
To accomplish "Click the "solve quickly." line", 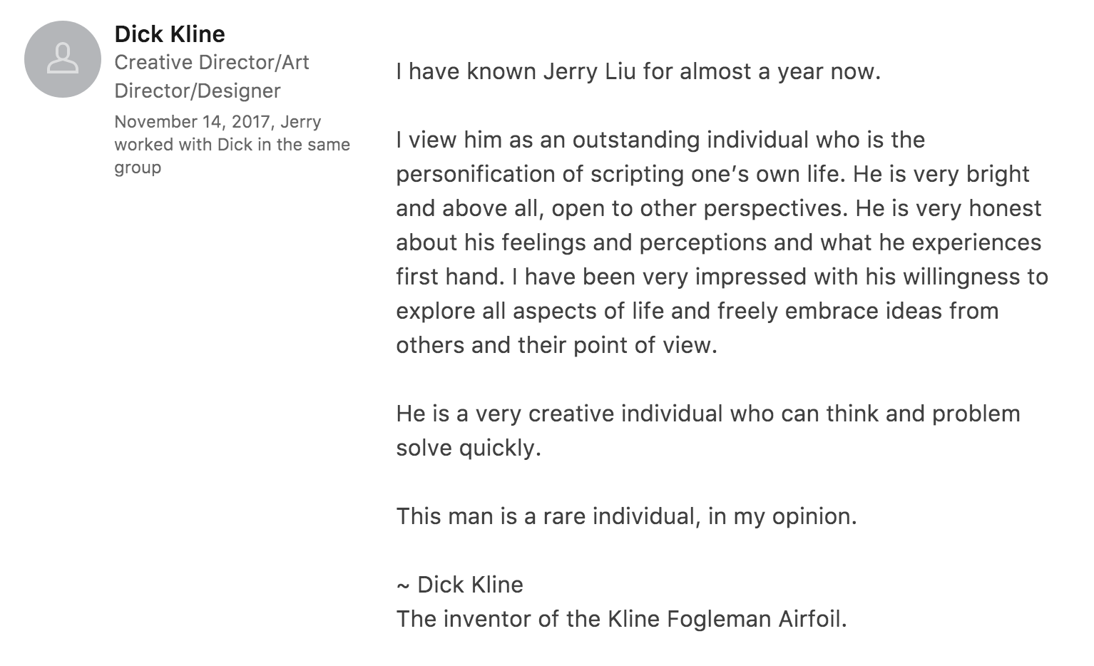I will (469, 449).
